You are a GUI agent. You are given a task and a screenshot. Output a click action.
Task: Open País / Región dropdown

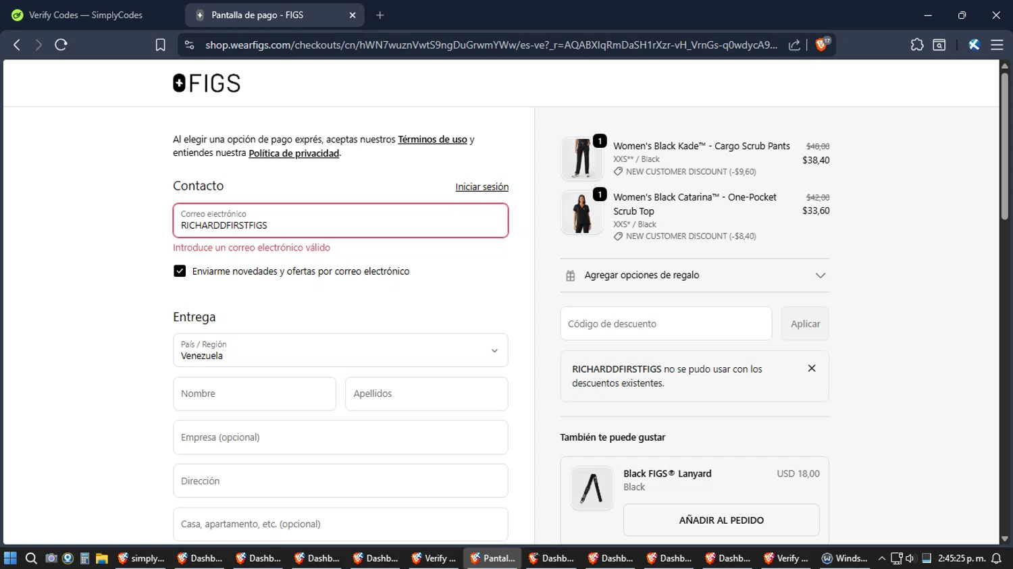340,350
